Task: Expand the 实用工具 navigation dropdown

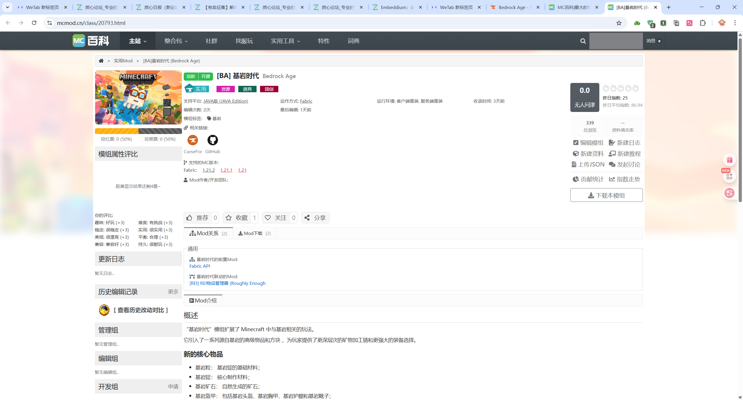Action: [285, 41]
